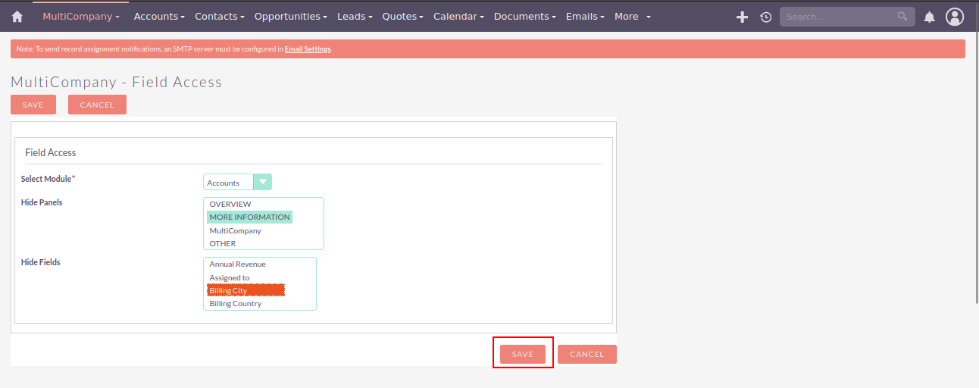Show recently viewed history icon
The image size is (979, 388).
(765, 17)
